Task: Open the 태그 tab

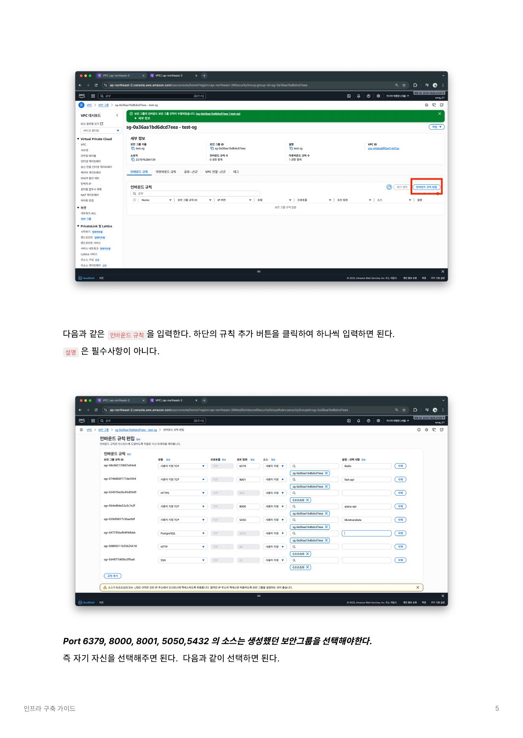Action: (x=236, y=172)
